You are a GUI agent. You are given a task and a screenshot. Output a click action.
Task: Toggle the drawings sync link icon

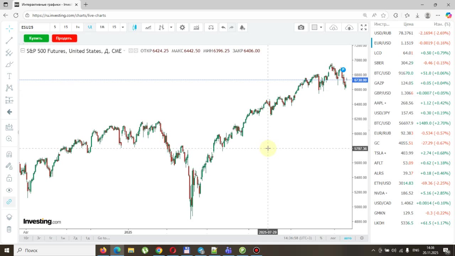pyautogui.click(x=9, y=202)
